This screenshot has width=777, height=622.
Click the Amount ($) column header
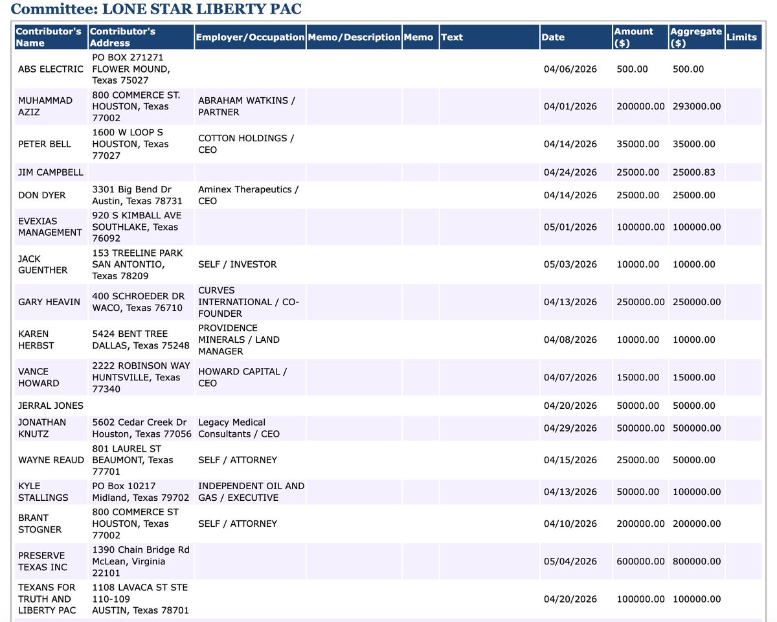point(640,37)
